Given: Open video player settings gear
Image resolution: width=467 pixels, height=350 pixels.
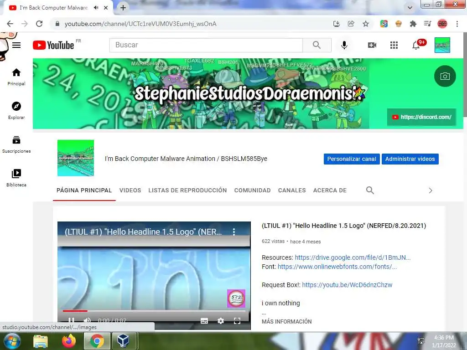Looking at the screenshot, I should tap(221, 321).
